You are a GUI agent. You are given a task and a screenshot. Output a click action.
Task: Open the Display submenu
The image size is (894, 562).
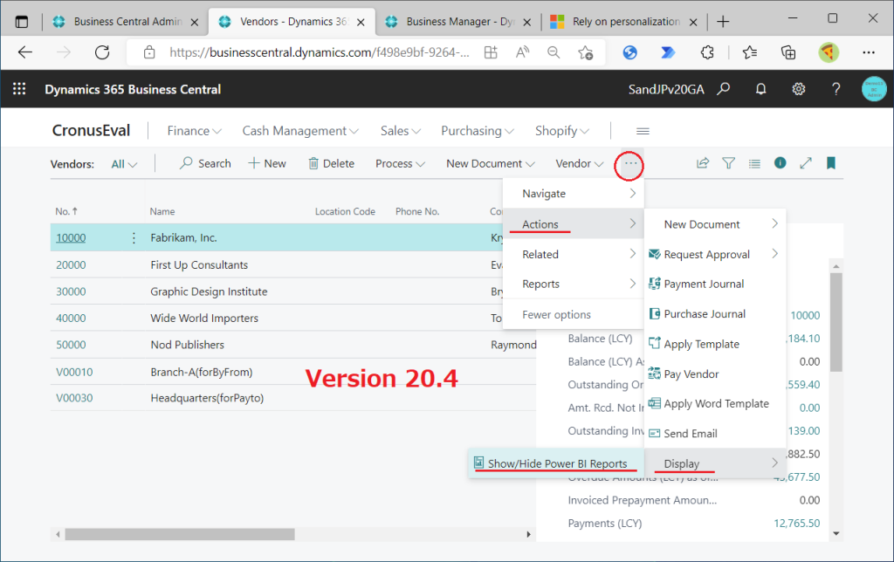coord(715,463)
